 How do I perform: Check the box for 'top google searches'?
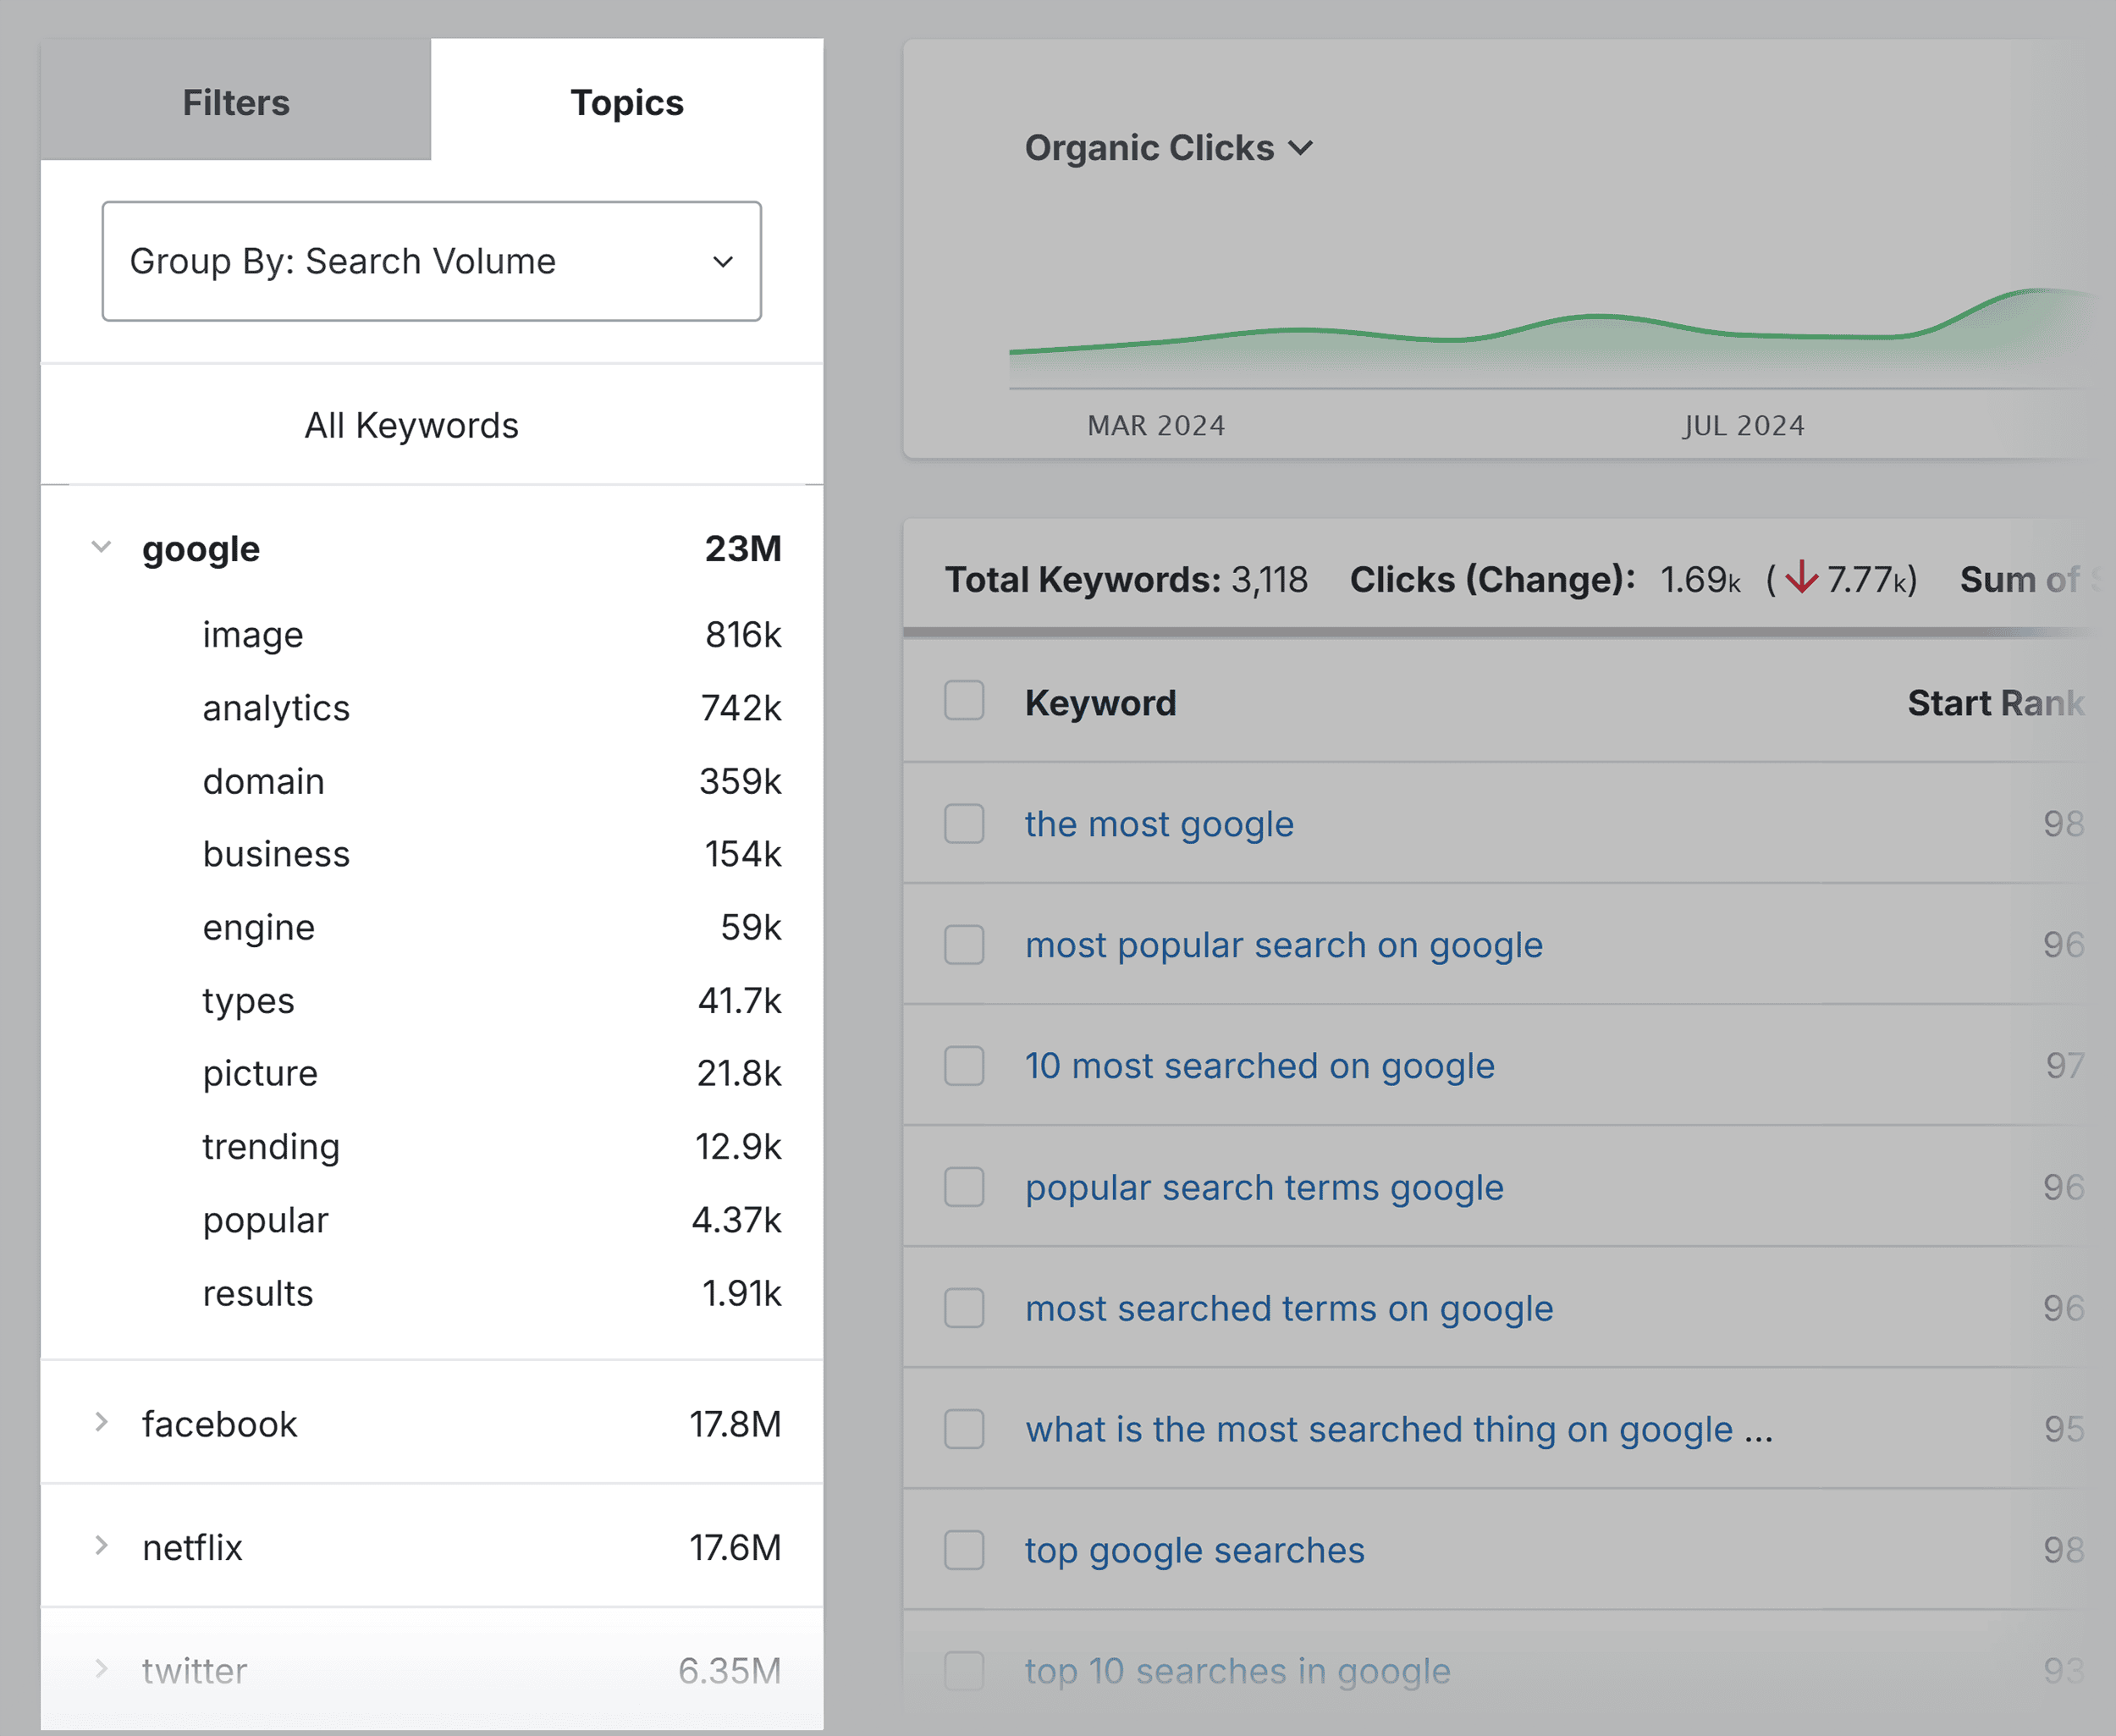964,1550
